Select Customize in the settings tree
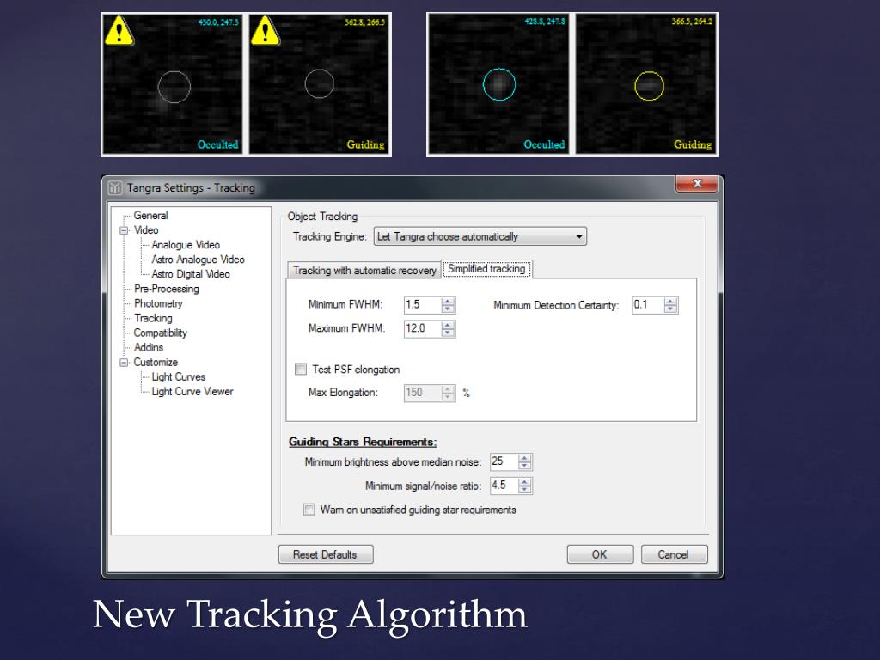The image size is (880, 660). click(x=156, y=362)
